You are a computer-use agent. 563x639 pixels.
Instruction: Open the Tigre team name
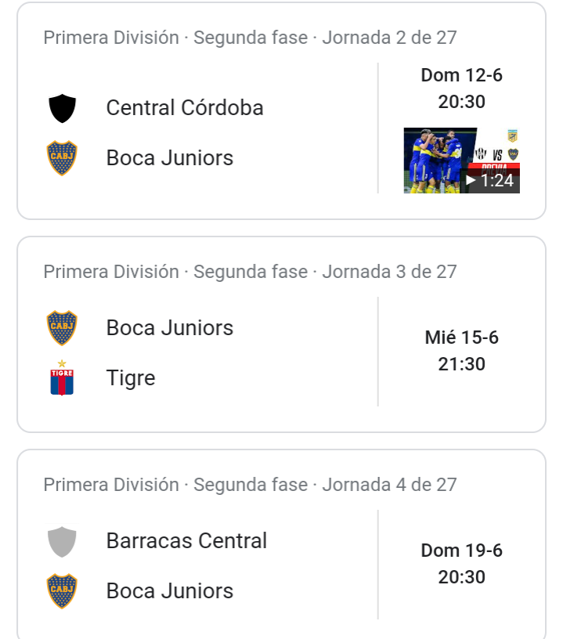131,378
